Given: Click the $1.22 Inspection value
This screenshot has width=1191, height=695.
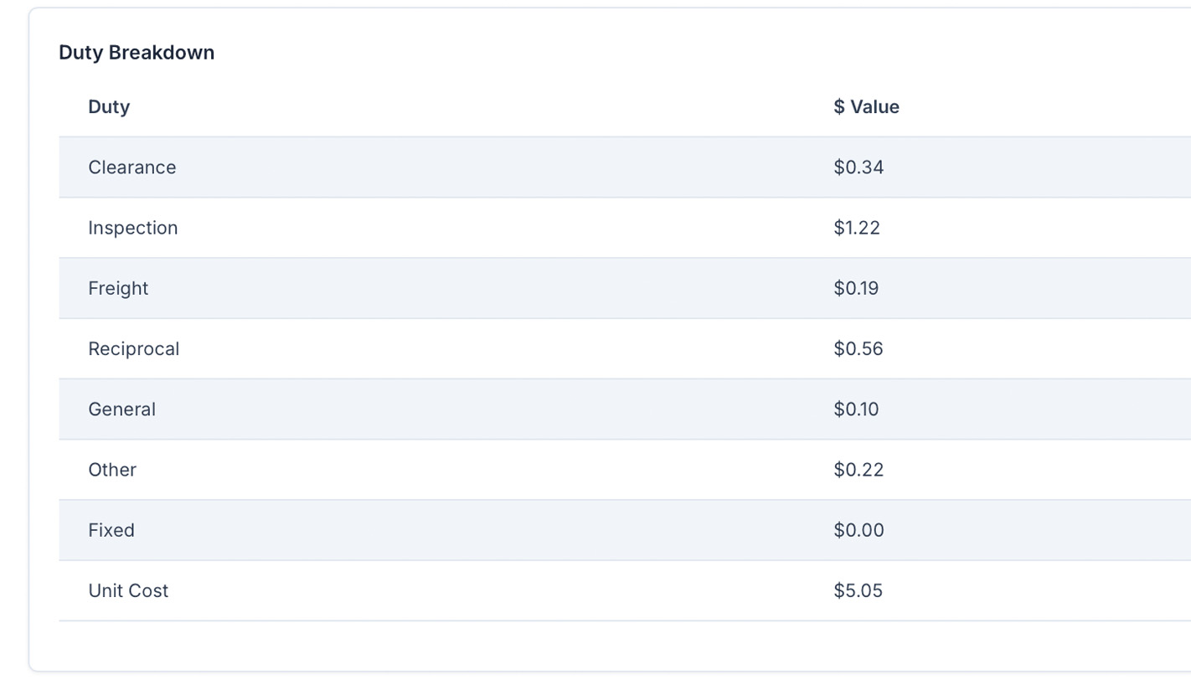Looking at the screenshot, I should pos(857,228).
